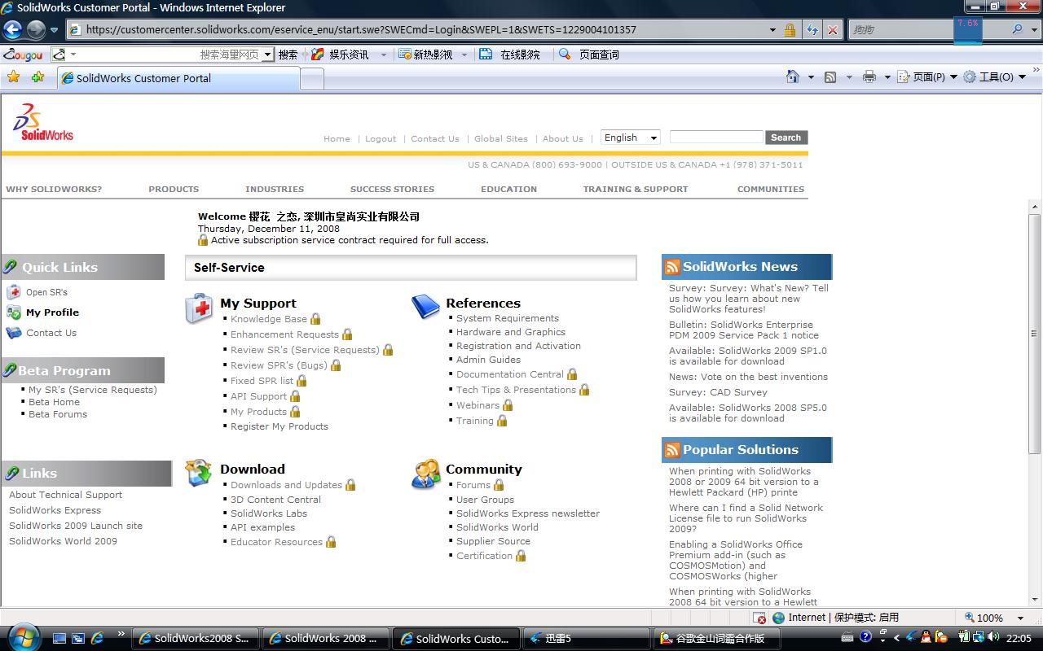
Task: Click the browser Back button
Action: click(x=12, y=30)
